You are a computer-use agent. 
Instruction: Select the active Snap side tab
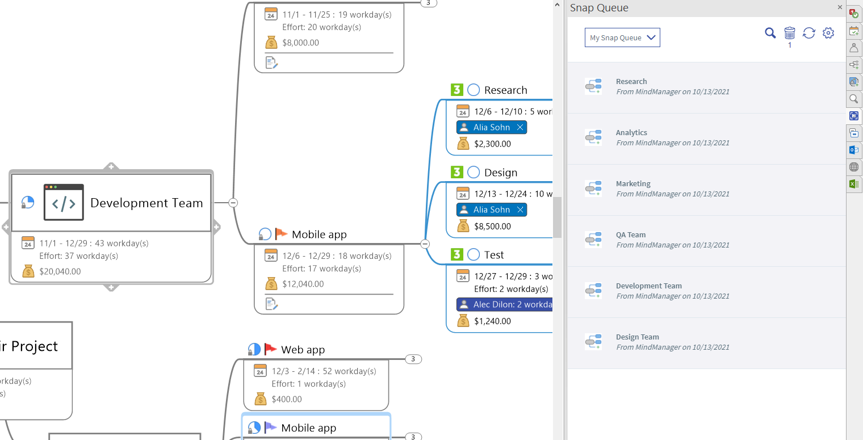click(x=854, y=116)
